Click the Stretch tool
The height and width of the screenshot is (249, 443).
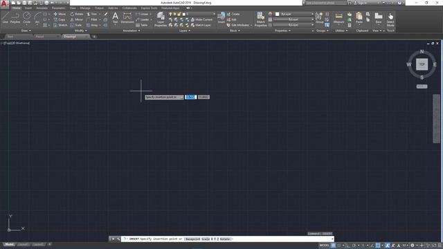tap(60, 25)
